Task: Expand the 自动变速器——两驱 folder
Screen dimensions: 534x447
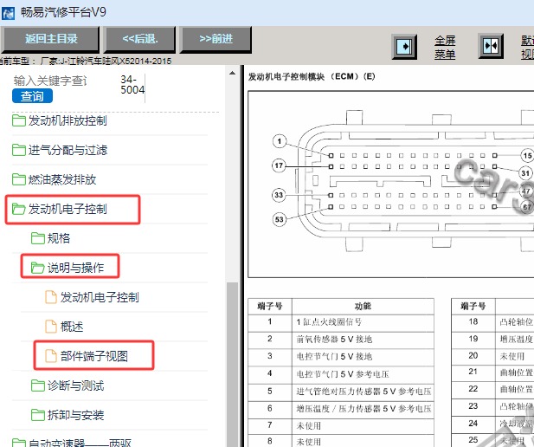Action: (x=80, y=443)
